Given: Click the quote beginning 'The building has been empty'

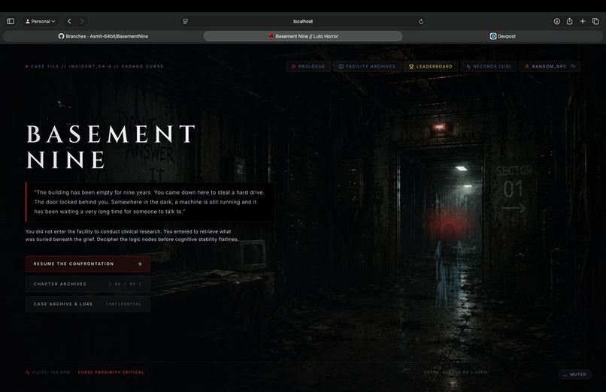Looking at the screenshot, I should point(149,202).
